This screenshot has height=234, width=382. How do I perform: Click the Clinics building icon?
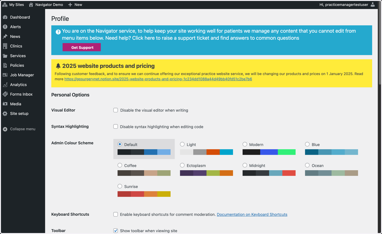(5, 46)
